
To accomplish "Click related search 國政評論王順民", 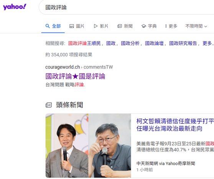I will (84, 43).
